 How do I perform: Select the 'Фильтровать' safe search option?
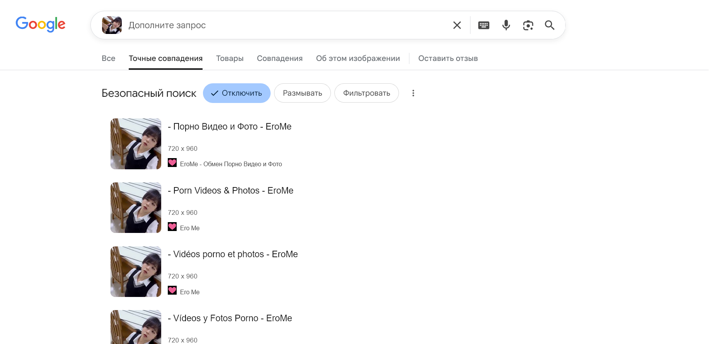point(366,93)
